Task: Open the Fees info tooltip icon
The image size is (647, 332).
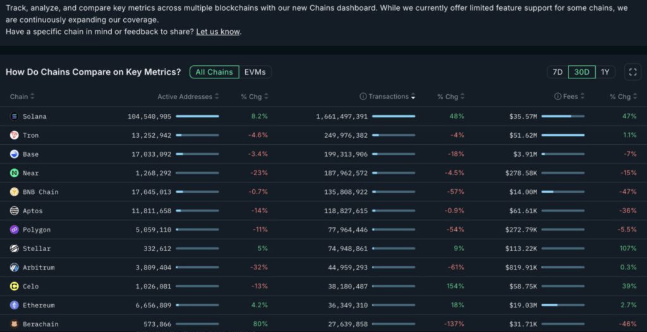Action: 557,96
